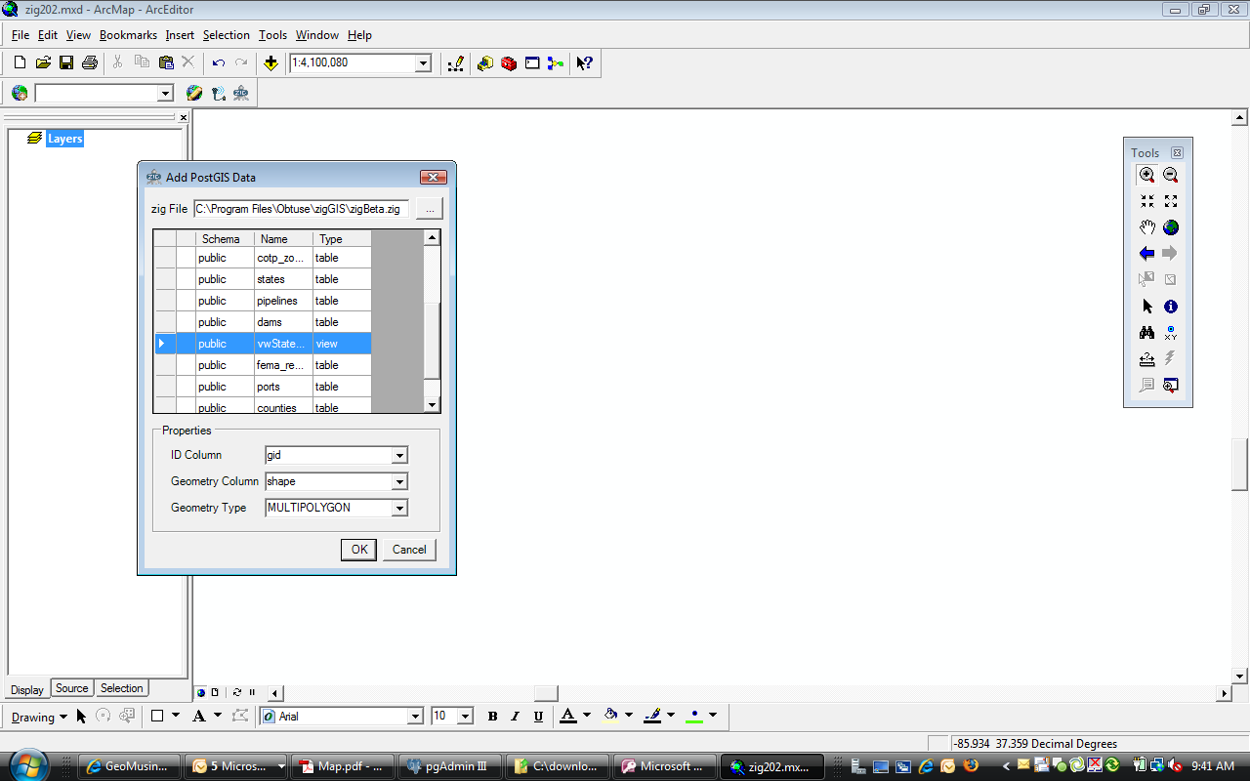Save the map document
Image resolution: width=1250 pixels, height=781 pixels.
point(66,62)
